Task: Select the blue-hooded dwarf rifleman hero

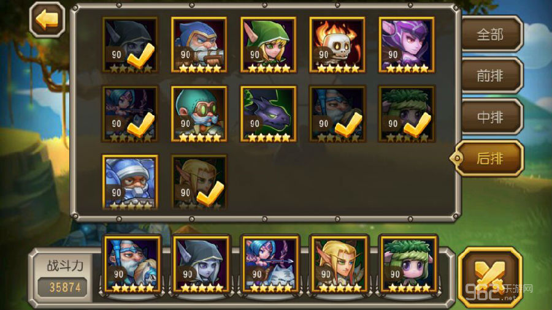Action: click(x=199, y=45)
